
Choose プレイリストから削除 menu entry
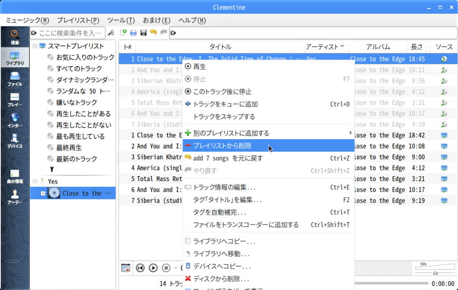click(x=268, y=146)
